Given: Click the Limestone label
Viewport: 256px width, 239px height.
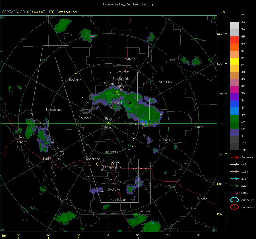Looking at the screenshot, I should [x=54, y=110].
